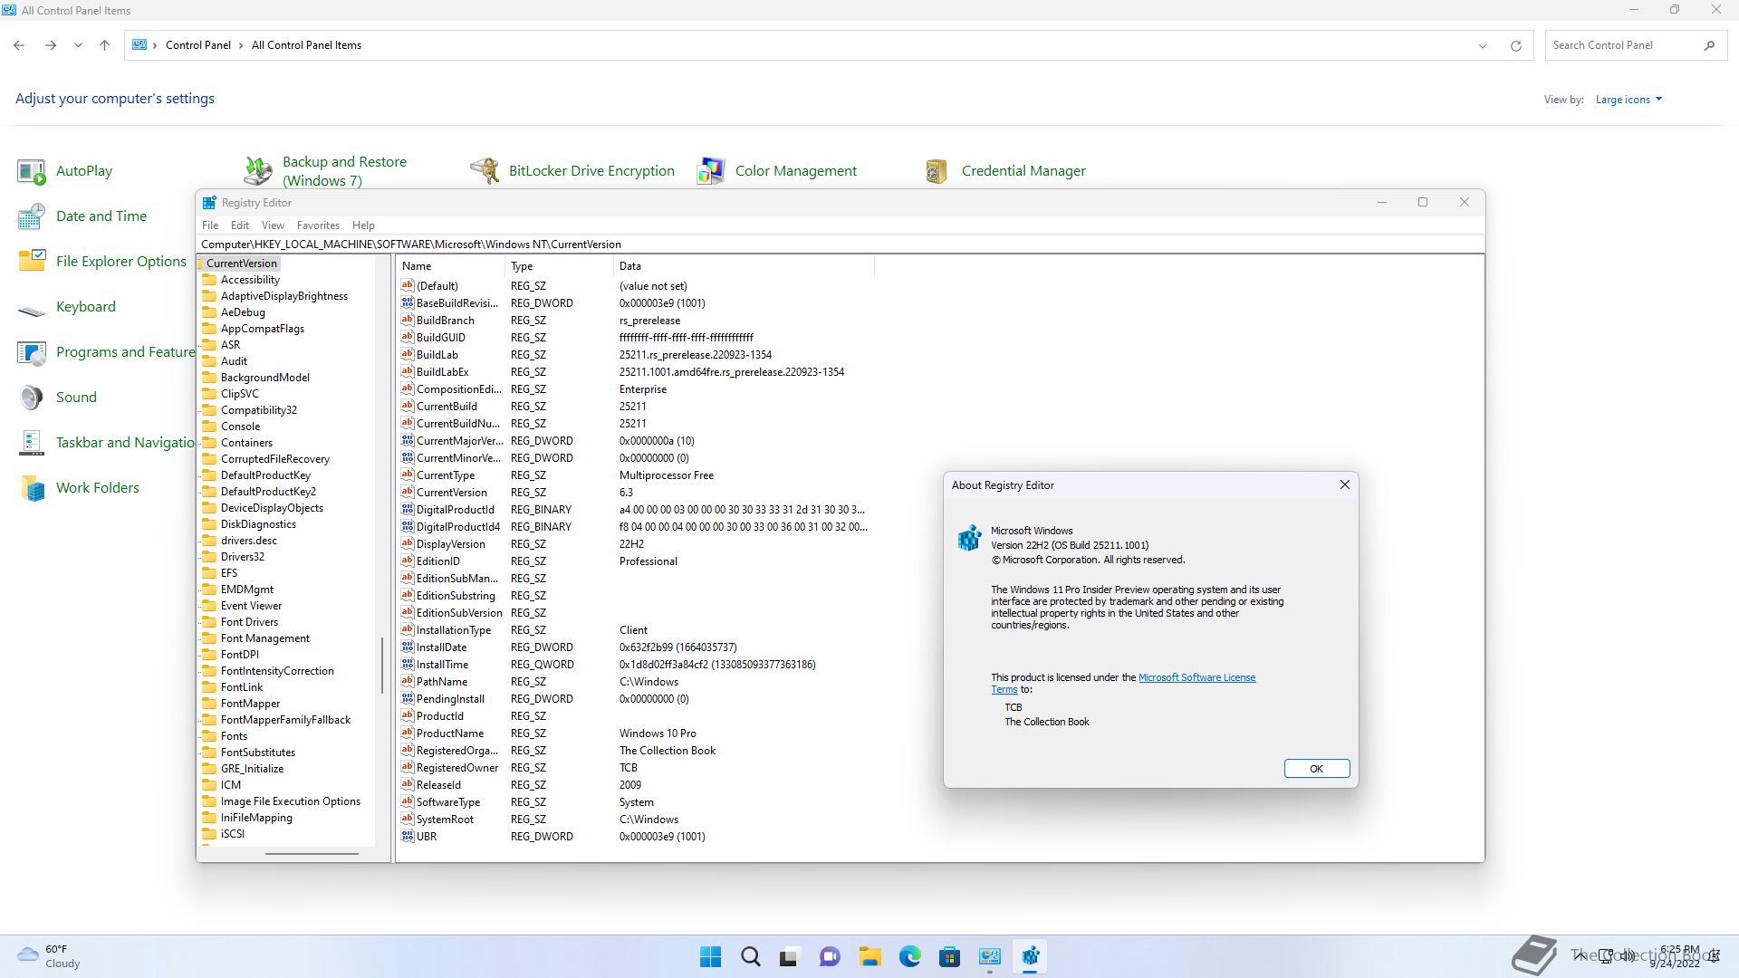Select the UBR registry value
This screenshot has height=978, width=1739.
tap(427, 837)
